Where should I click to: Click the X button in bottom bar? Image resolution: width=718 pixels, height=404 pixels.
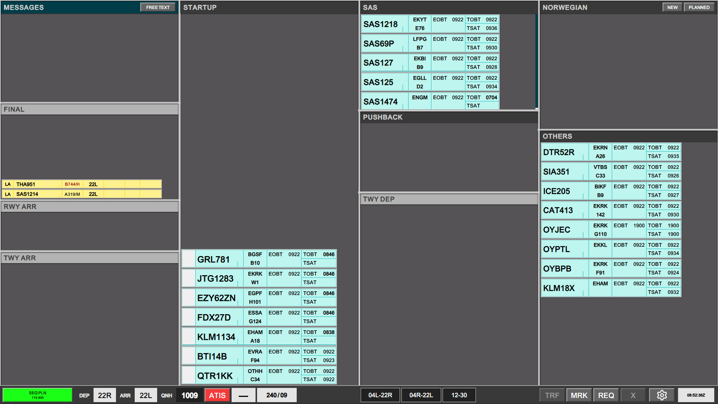point(633,395)
